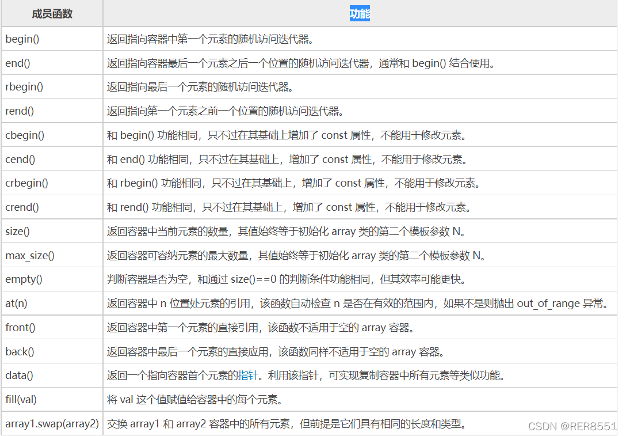Click the array1.swap(array2) function text
Screen dimensions: 626x436
coord(51,423)
